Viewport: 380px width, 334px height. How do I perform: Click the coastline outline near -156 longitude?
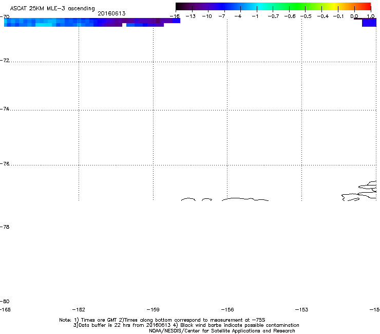[245, 199]
